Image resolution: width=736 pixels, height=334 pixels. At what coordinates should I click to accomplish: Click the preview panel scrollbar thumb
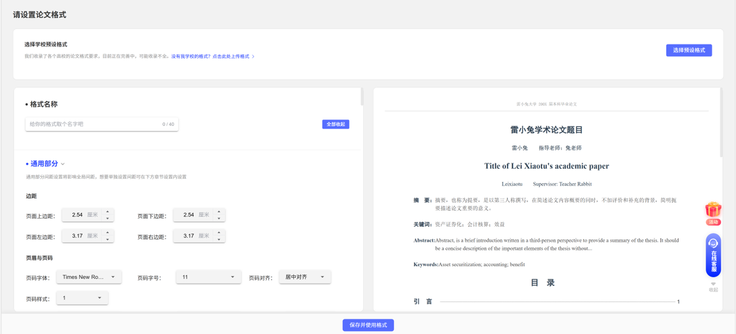pyautogui.click(x=721, y=122)
